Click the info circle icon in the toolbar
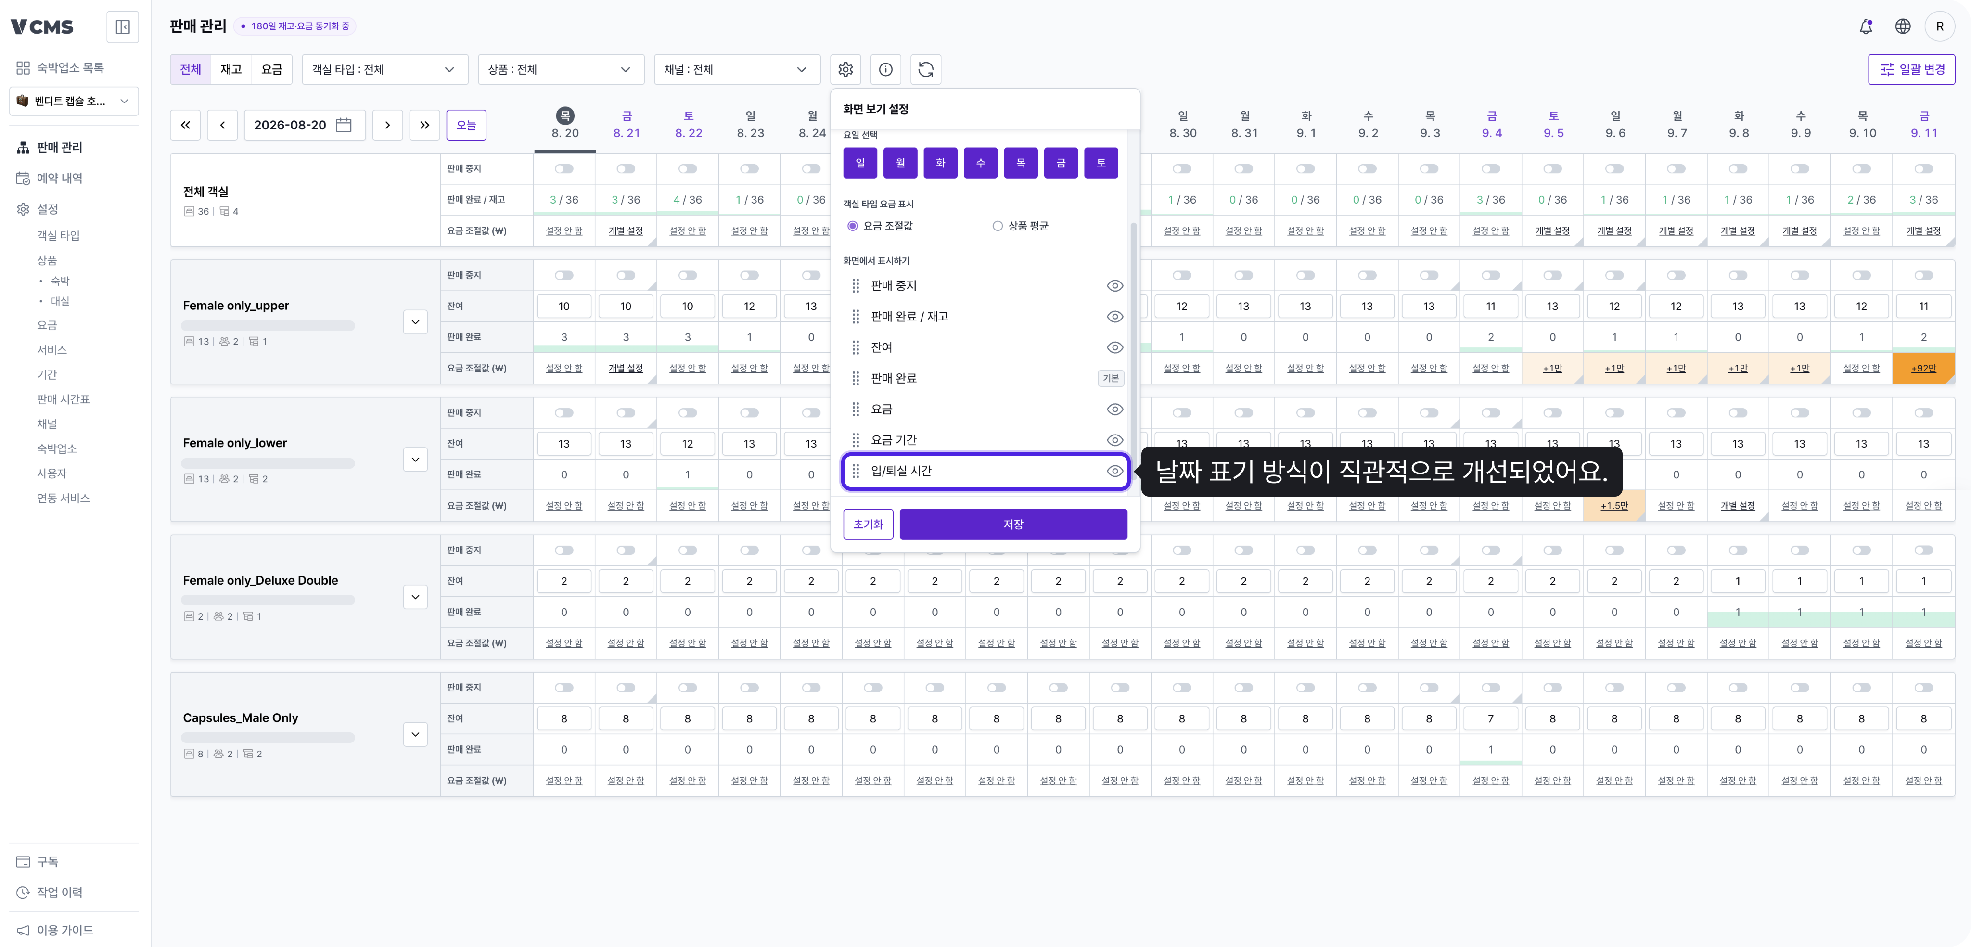 (x=885, y=70)
